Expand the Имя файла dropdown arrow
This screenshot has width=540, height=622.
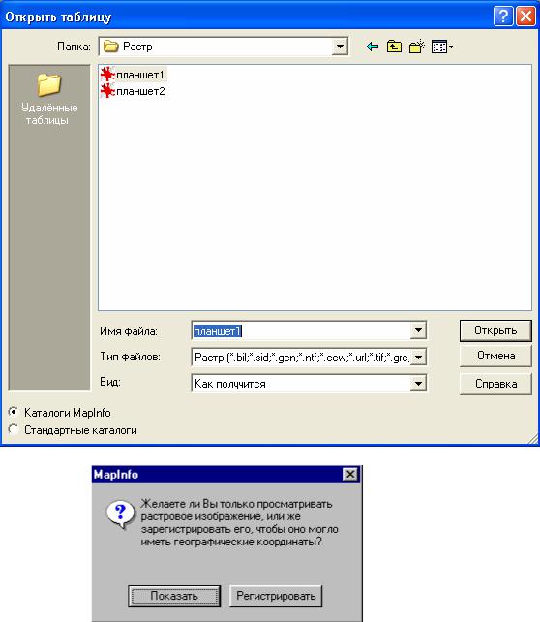click(418, 330)
